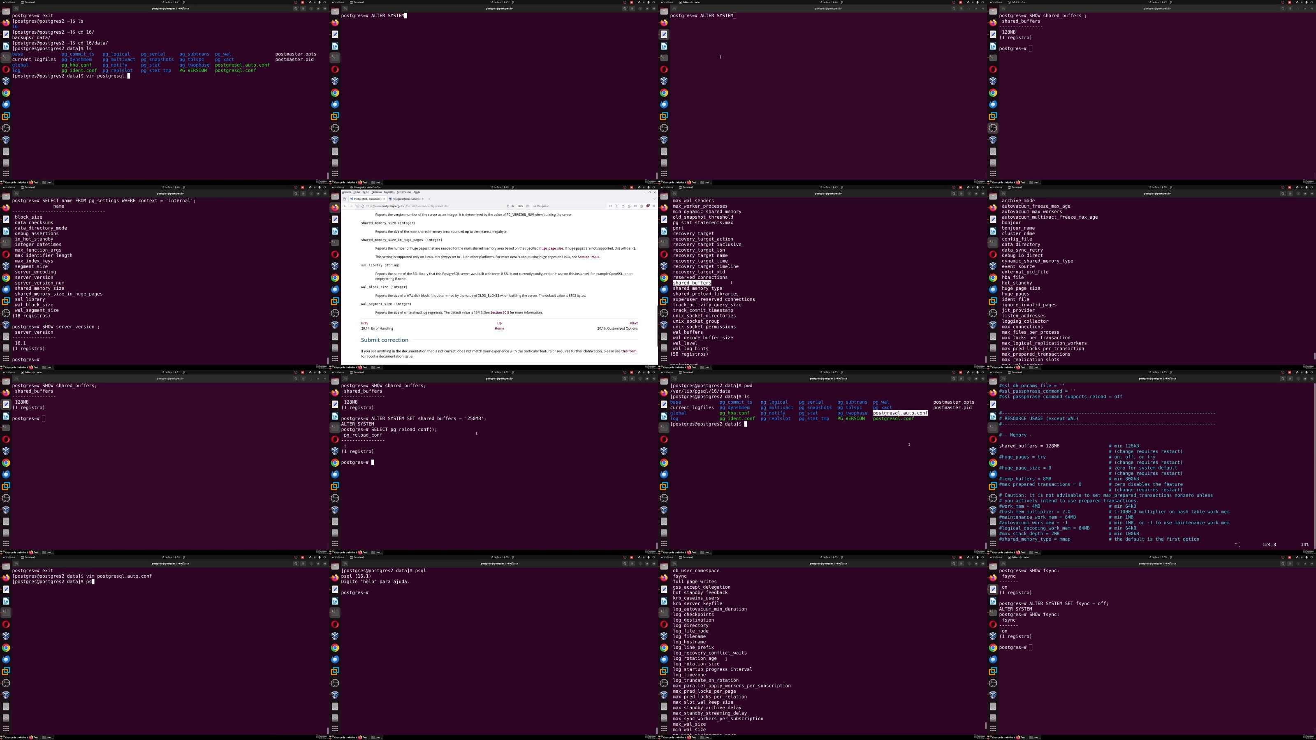The width and height of the screenshot is (1316, 740).
Task: Open Editar menu in Firefox
Action: pos(357,192)
